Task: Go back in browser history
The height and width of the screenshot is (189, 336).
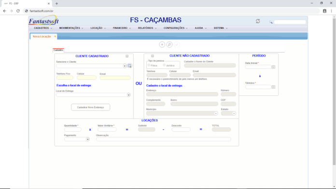Action: coord(4,11)
